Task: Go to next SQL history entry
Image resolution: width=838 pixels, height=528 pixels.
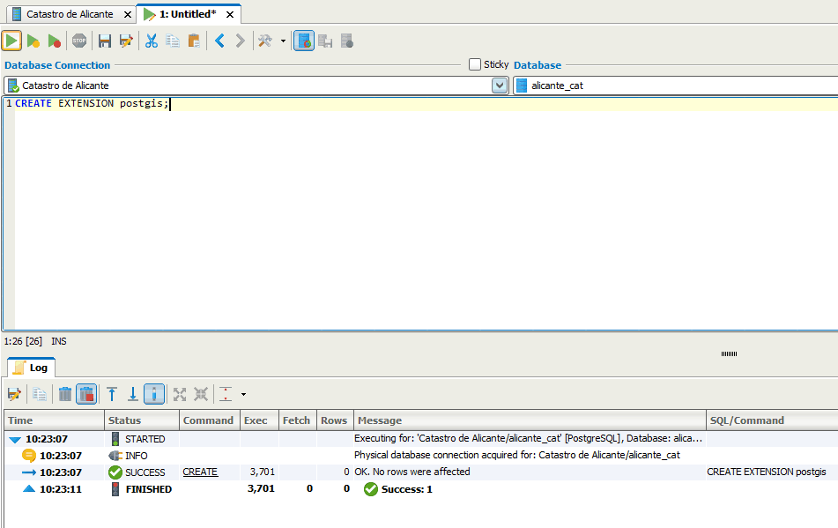Action: pos(240,41)
